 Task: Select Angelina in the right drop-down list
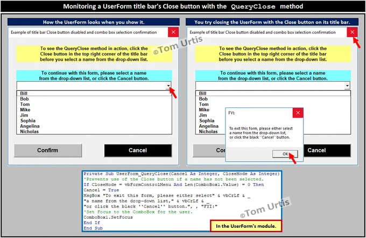210,126
